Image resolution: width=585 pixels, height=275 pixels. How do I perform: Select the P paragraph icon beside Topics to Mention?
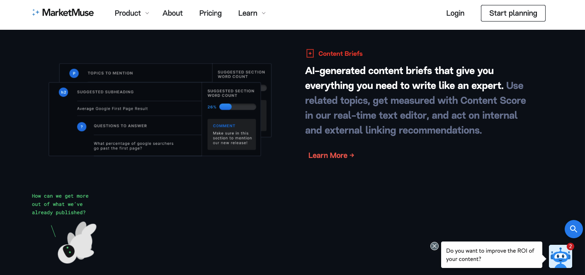point(74,73)
